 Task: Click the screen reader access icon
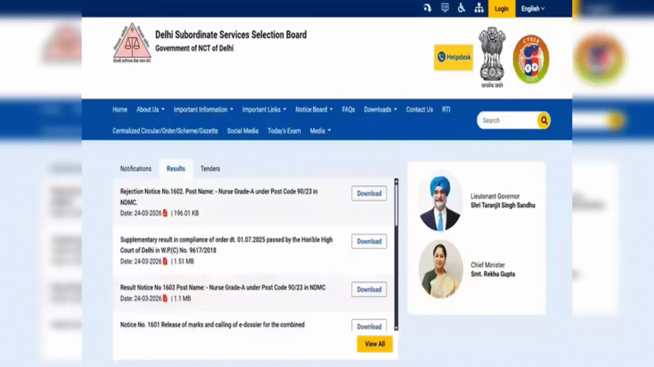pos(445,8)
